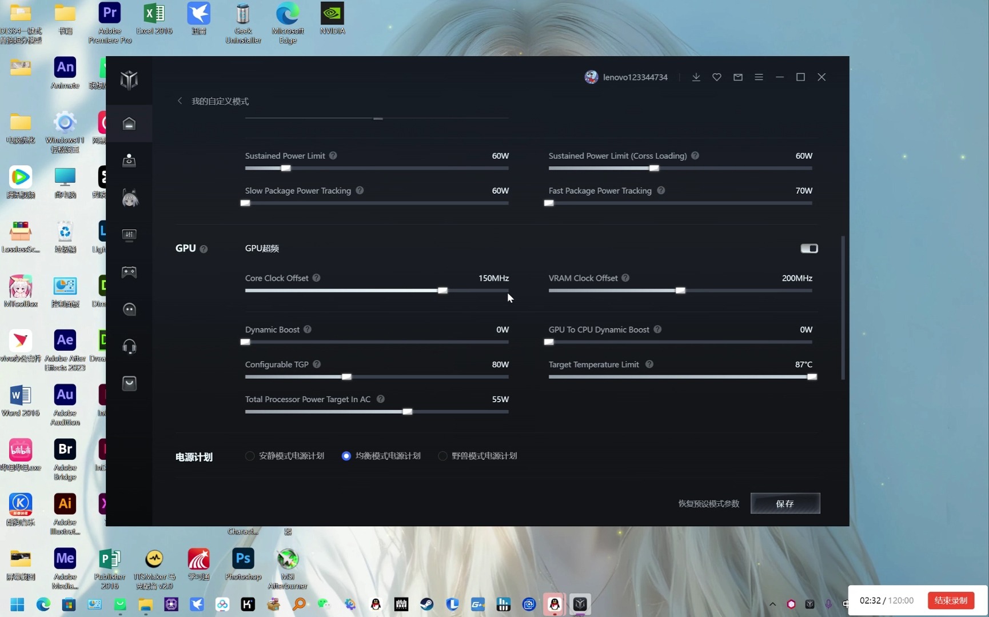Select 均衡模式电源计划 radio option

[346, 456]
